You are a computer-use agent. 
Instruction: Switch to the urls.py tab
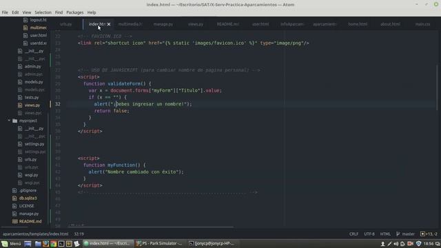point(66,24)
